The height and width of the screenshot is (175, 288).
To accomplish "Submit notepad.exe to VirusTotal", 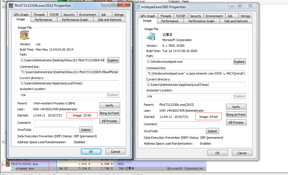I will (x=212, y=131).
